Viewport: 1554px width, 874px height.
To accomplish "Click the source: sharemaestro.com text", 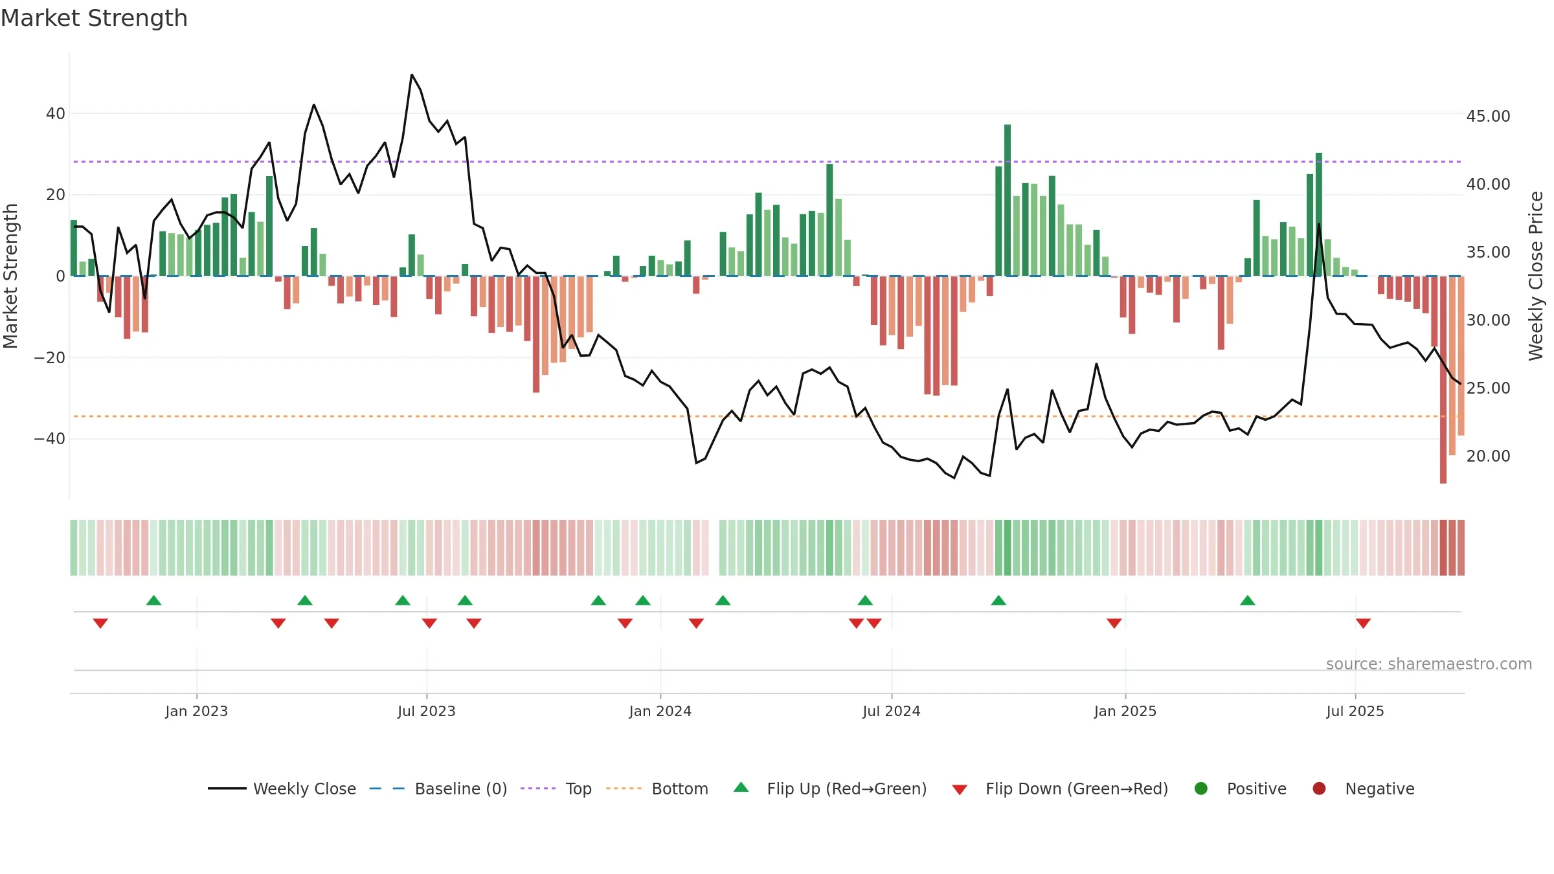I will point(1429,664).
